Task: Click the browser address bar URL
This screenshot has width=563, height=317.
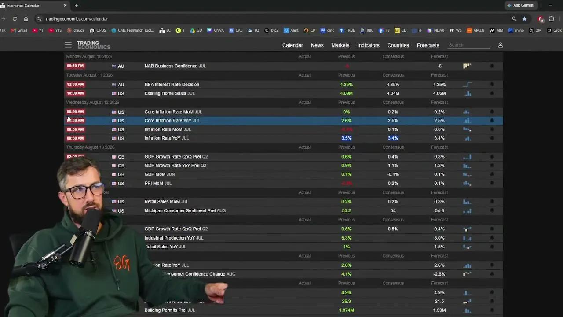Action: [77, 19]
